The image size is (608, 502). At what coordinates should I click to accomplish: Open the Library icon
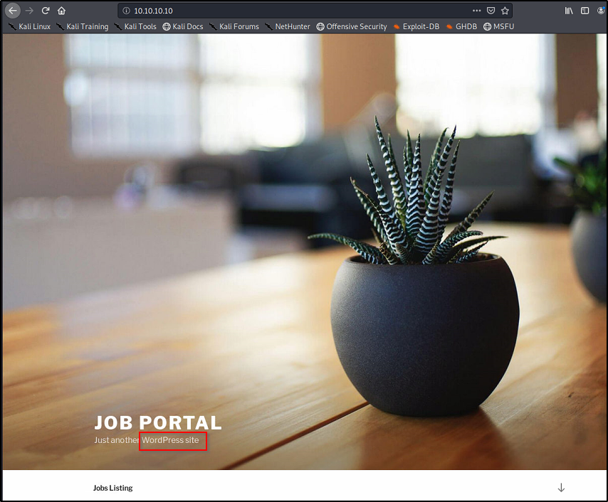(x=569, y=11)
